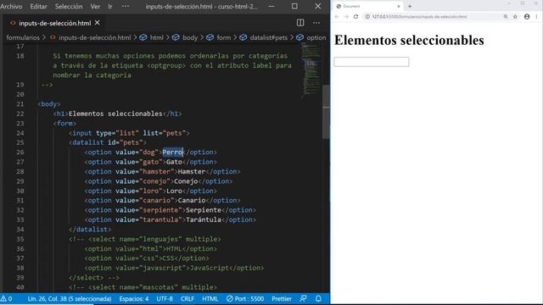Open more editor actions menu

click(316, 23)
